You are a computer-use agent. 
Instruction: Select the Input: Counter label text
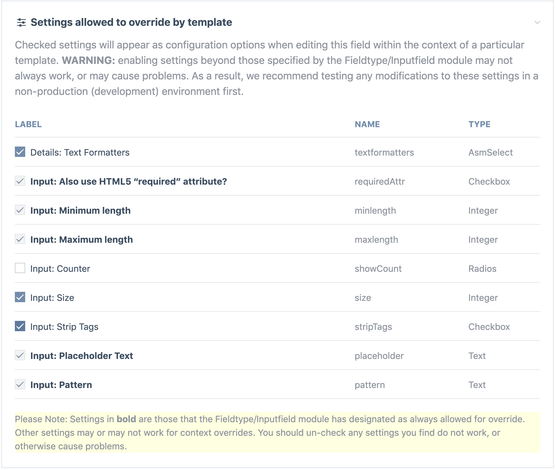click(x=60, y=269)
